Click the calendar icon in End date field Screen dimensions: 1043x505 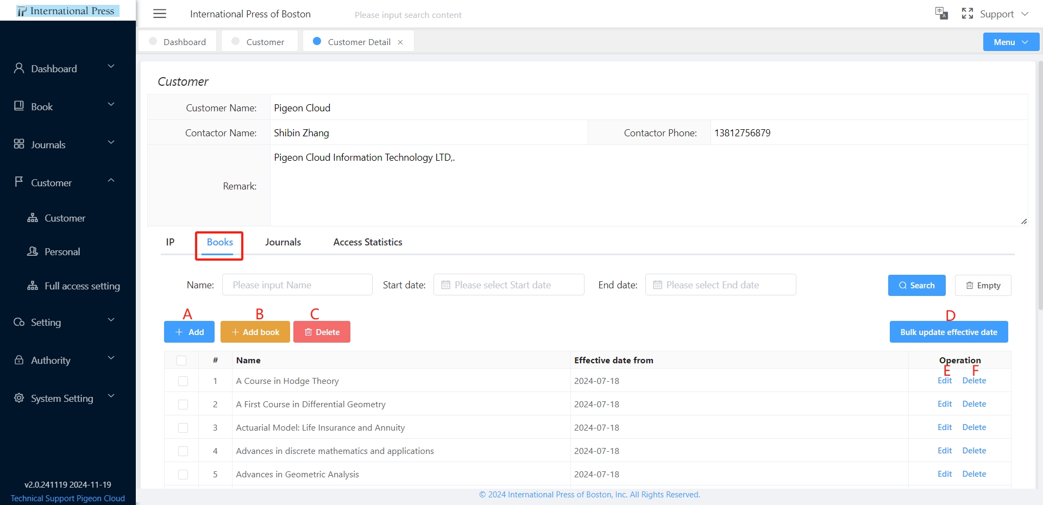click(x=657, y=285)
